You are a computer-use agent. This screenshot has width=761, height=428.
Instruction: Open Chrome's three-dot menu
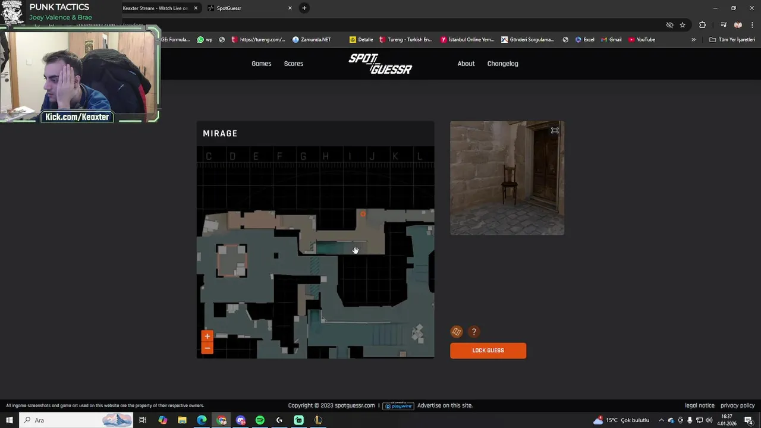click(x=753, y=25)
